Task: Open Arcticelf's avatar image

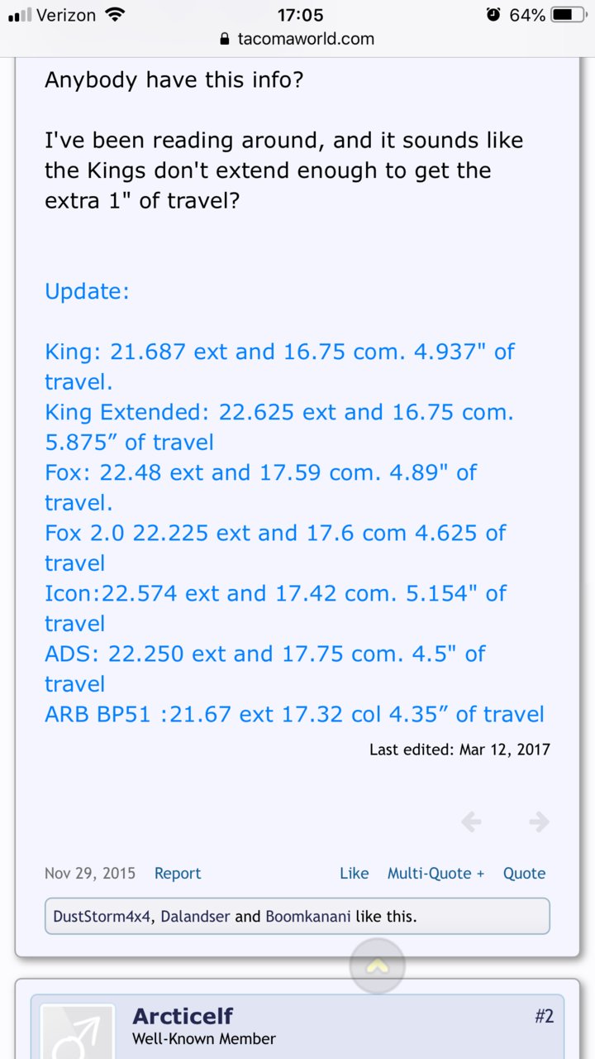Action: 79,1032
